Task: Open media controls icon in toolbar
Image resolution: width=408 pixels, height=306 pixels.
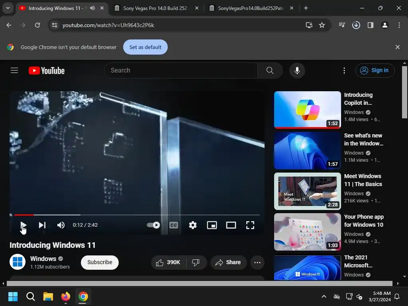Action: click(342, 25)
